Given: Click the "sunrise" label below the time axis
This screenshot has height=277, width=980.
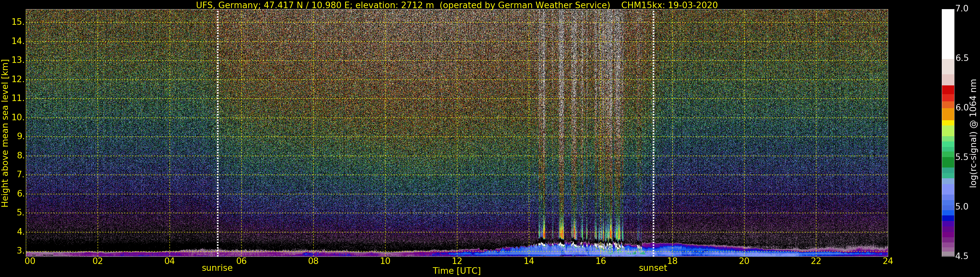Looking at the screenshot, I should [217, 268].
